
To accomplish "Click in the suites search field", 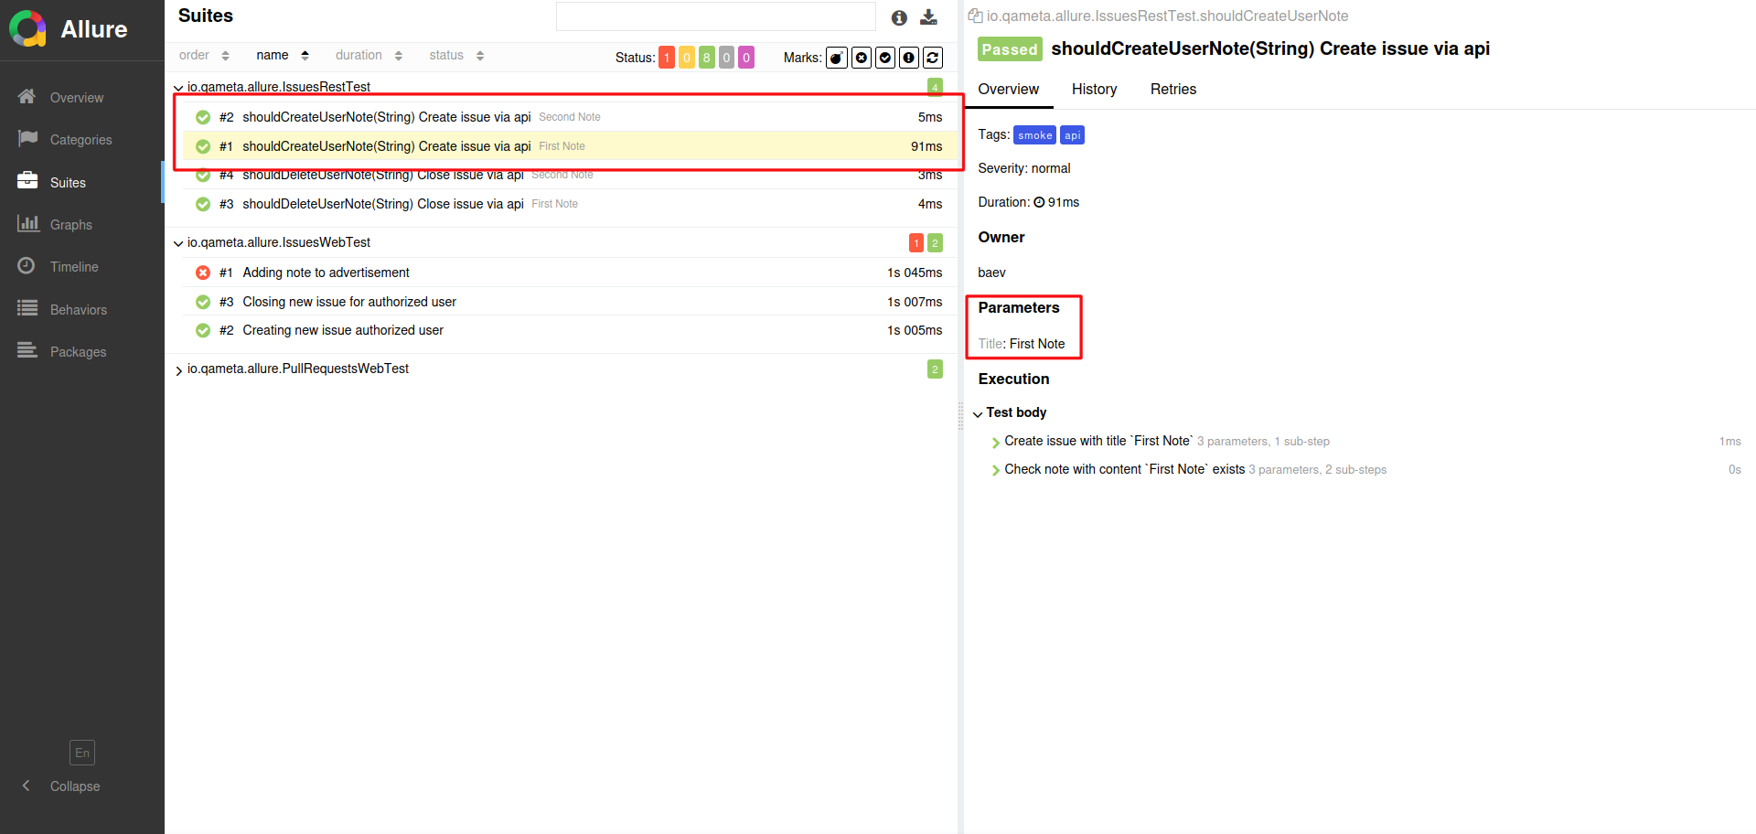I will point(716,16).
